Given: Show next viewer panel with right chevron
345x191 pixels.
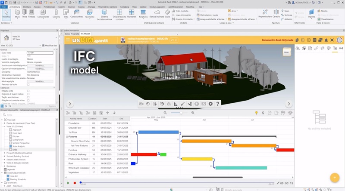Looking at the screenshot, I should 289,104.
